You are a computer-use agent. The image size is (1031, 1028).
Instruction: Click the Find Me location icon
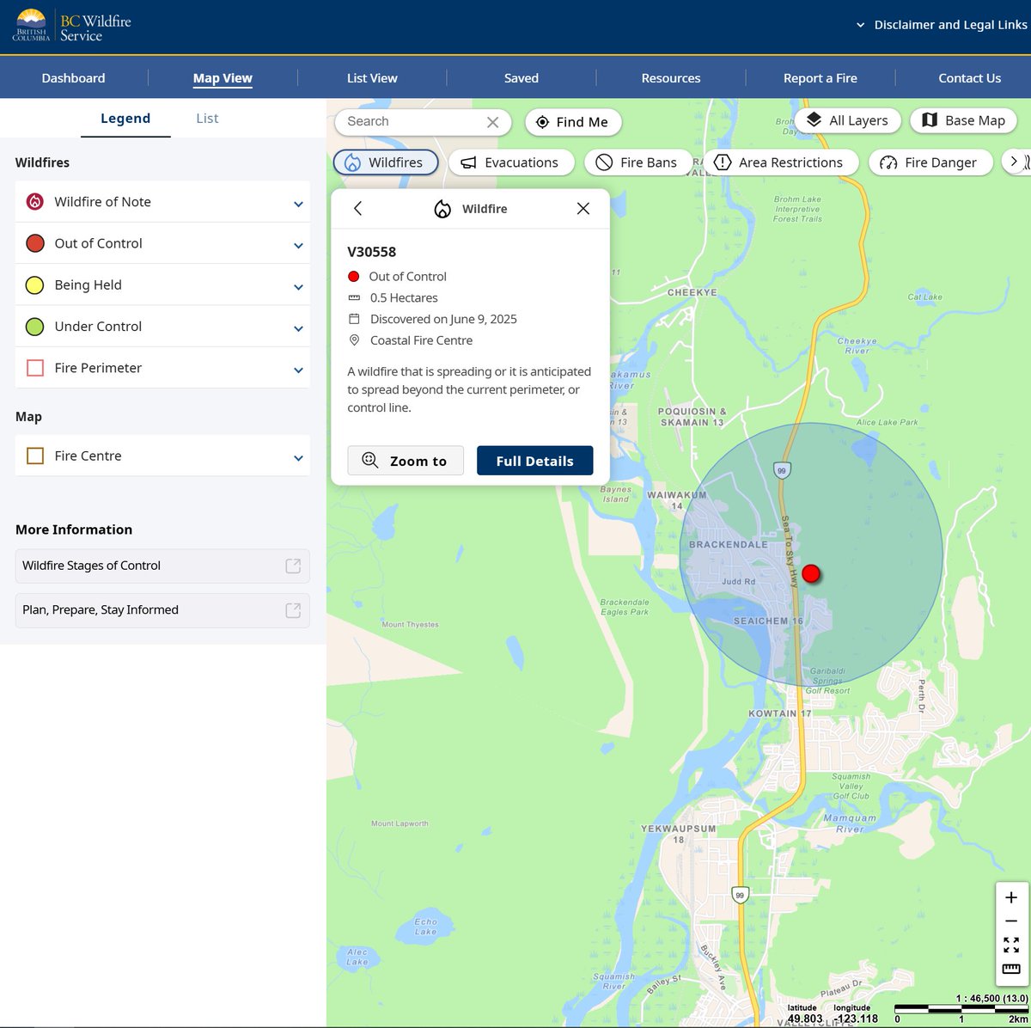(x=542, y=122)
